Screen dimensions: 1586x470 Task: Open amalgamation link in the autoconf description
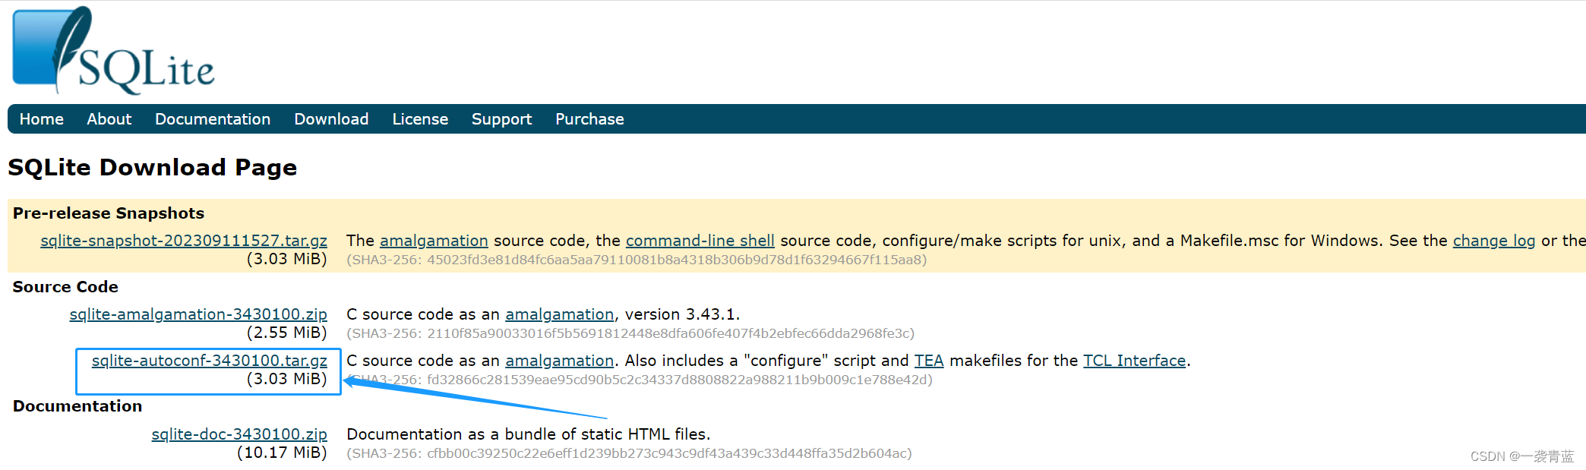[559, 361]
